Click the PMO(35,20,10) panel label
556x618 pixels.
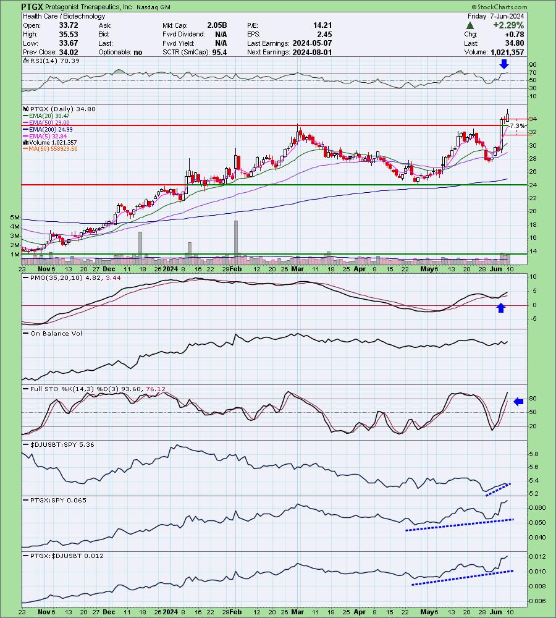75,278
